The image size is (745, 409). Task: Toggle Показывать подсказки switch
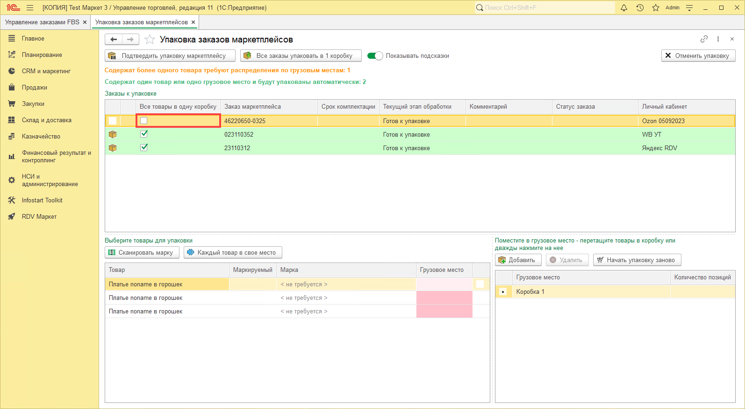[375, 56]
